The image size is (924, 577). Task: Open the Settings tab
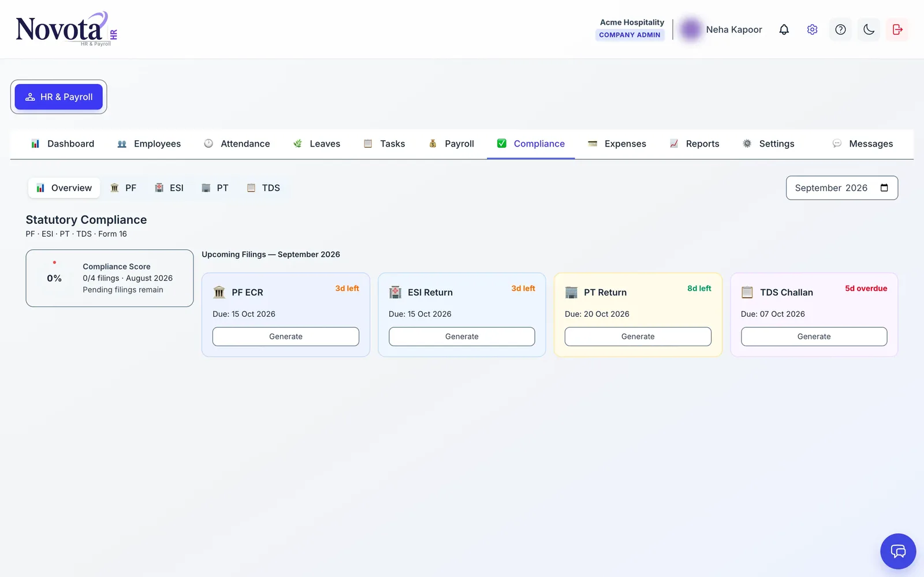pyautogui.click(x=768, y=144)
